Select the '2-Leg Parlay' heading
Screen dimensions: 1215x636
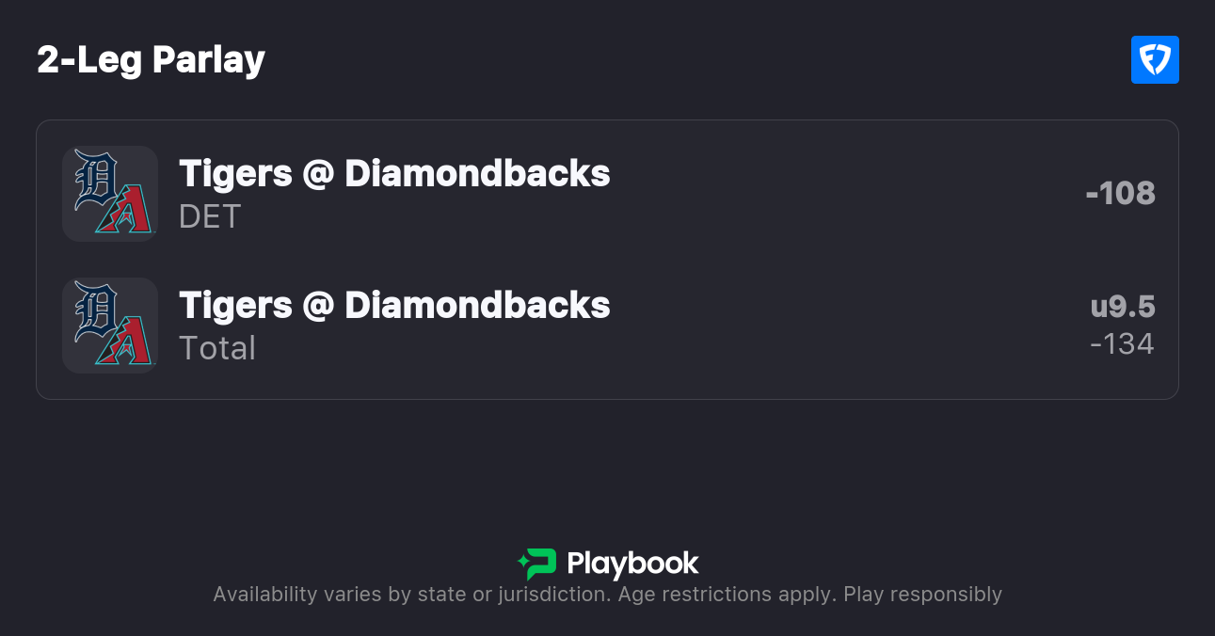(152, 60)
